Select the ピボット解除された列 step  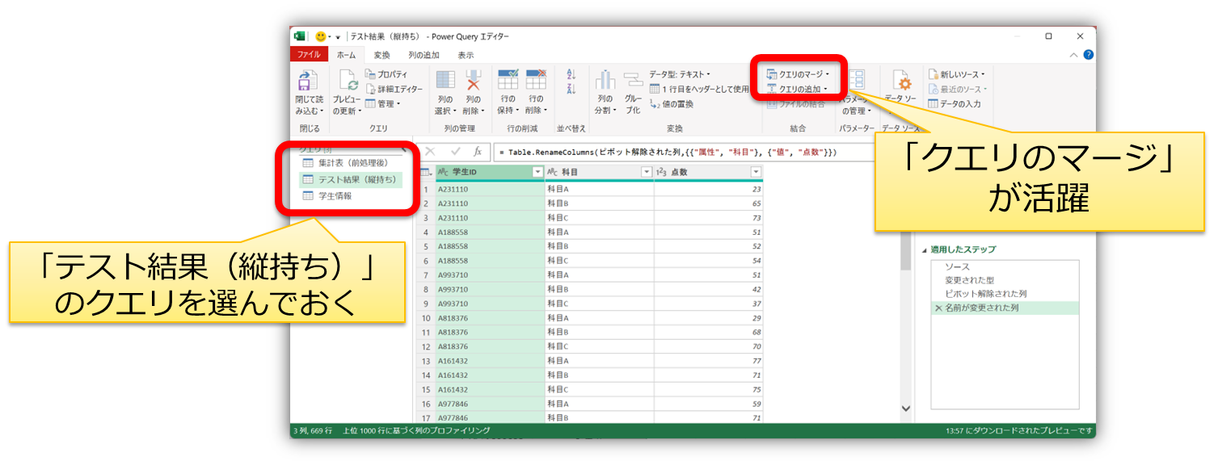[1005, 294]
